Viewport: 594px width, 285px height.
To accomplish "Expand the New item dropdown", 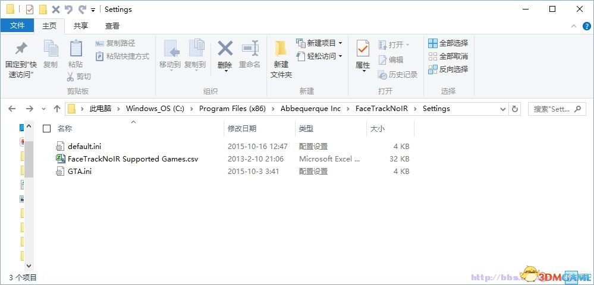I will 340,43.
